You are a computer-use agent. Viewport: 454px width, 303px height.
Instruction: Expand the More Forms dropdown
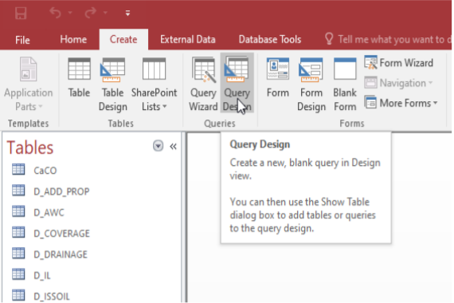pos(401,103)
